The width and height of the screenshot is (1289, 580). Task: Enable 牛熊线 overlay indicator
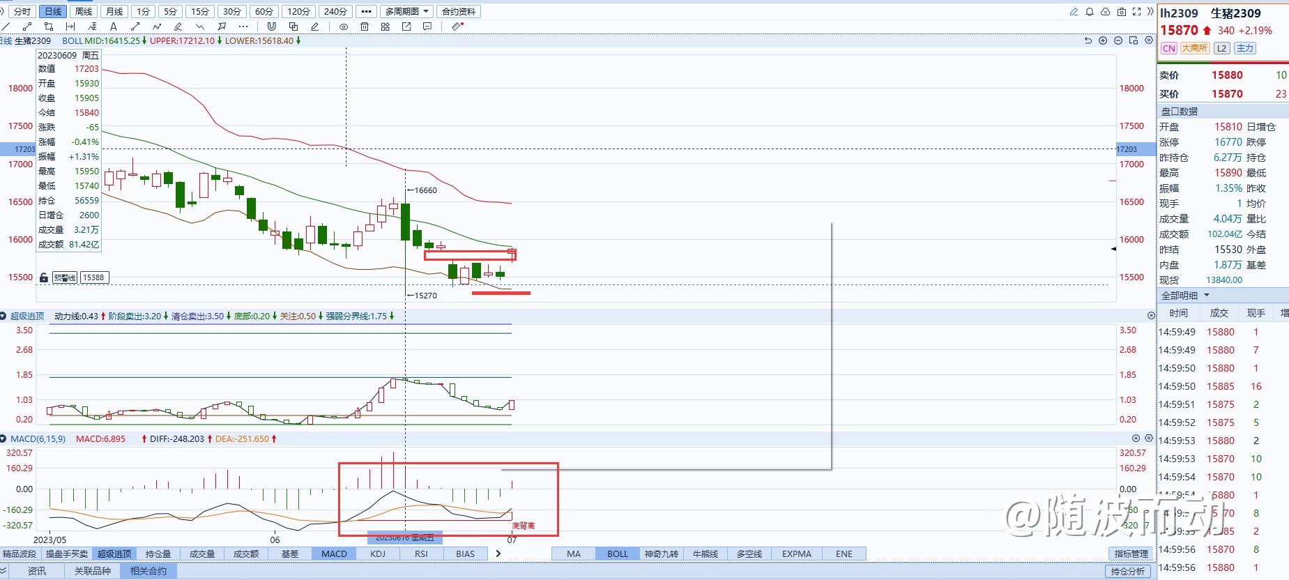[x=705, y=554]
